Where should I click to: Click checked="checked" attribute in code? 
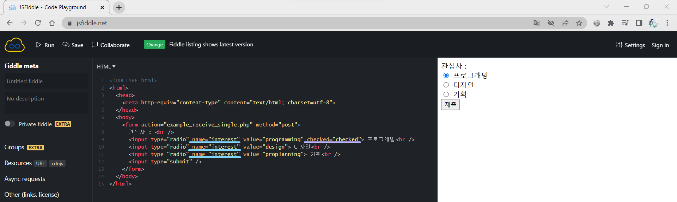334,139
